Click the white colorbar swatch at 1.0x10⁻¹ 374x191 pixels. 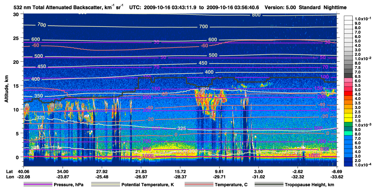tap(348, 18)
